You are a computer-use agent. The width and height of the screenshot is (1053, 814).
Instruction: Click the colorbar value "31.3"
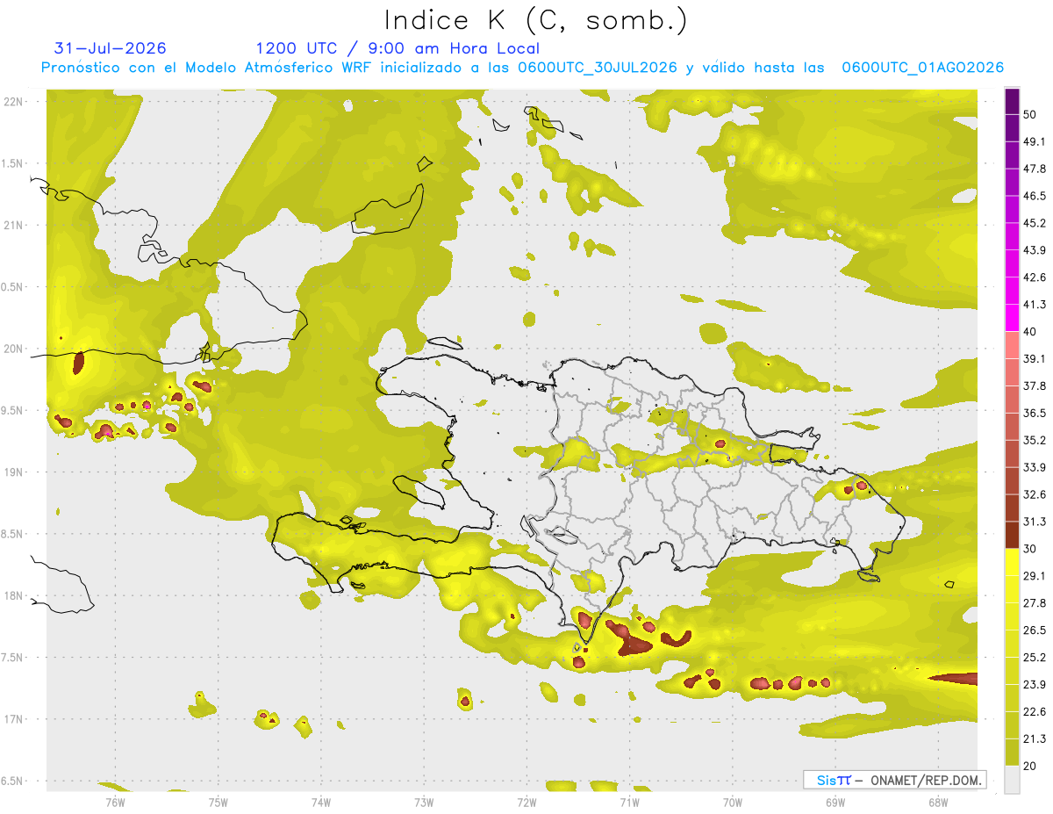(1035, 522)
